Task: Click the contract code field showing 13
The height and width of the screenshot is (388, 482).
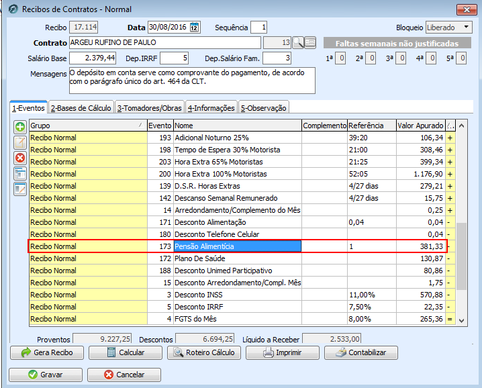Action: coord(277,42)
